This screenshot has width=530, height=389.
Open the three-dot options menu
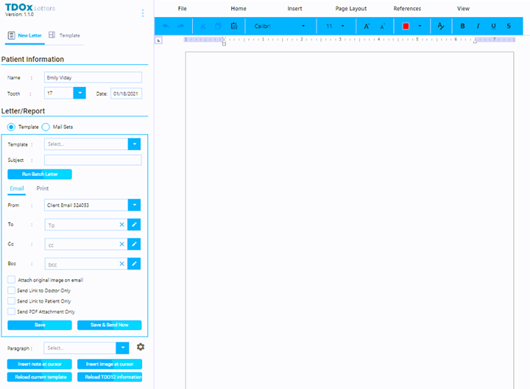pyautogui.click(x=143, y=13)
